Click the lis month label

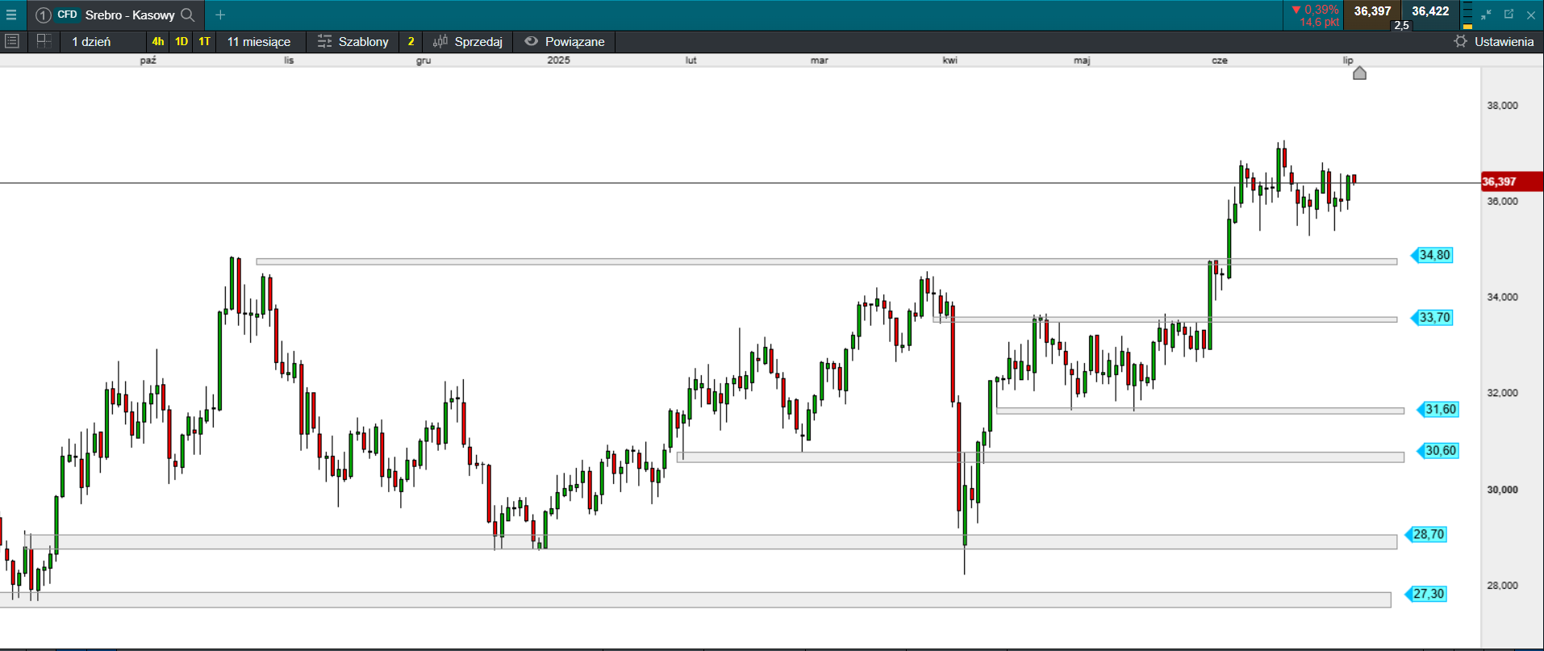pyautogui.click(x=289, y=61)
